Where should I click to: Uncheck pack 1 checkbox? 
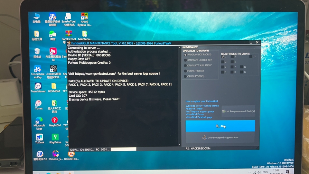click(x=223, y=57)
